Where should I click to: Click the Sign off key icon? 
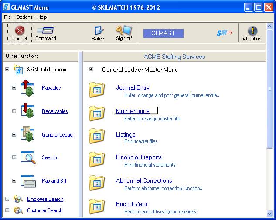tap(124, 30)
